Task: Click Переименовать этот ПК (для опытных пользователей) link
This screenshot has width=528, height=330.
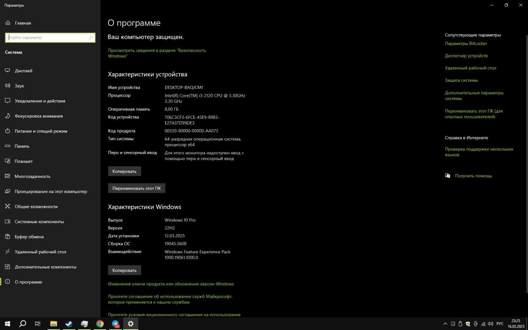Action: point(474,114)
